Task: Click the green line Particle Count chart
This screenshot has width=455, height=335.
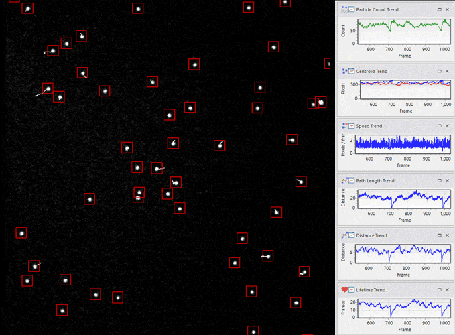Action: point(403,27)
